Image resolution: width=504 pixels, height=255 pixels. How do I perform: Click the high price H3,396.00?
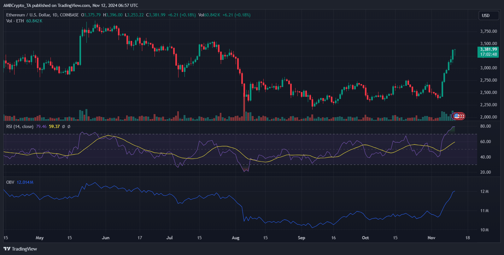(113, 15)
